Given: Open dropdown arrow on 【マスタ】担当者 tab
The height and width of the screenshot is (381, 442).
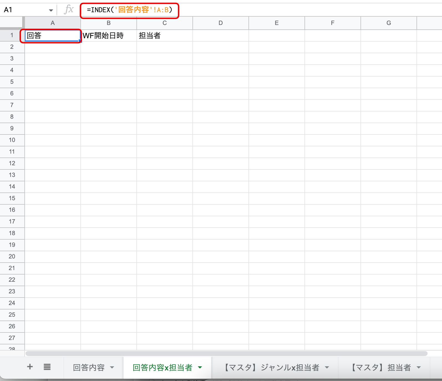Looking at the screenshot, I should (x=419, y=367).
